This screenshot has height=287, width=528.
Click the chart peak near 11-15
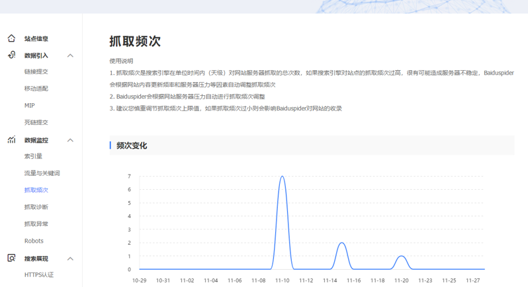[342, 243]
